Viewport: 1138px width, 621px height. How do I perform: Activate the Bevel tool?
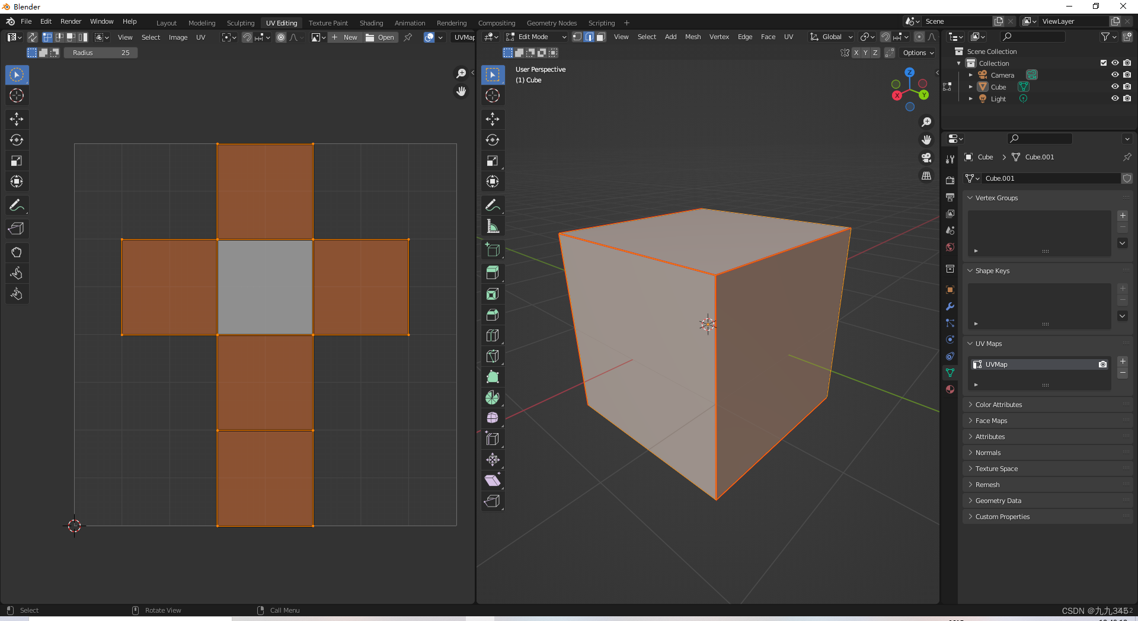pos(493,315)
